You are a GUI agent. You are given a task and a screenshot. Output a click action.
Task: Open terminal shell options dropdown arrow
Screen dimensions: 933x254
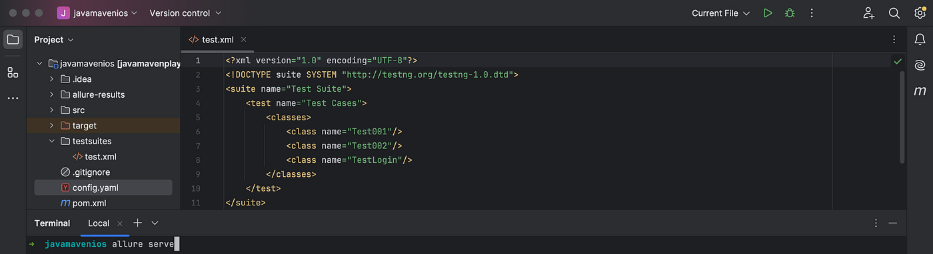click(x=155, y=223)
